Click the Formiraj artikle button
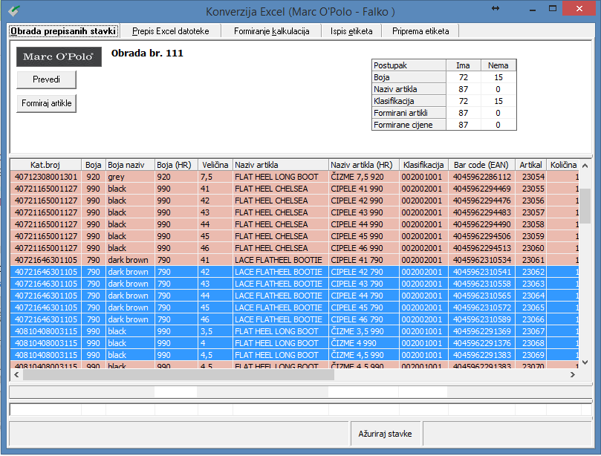601x456 pixels. (x=46, y=103)
